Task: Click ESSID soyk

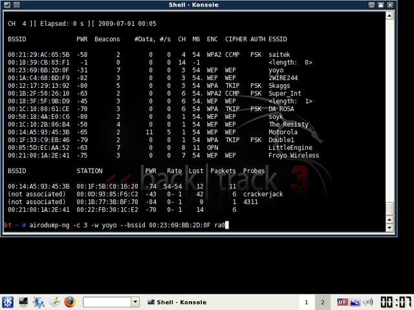Action: 276,117
